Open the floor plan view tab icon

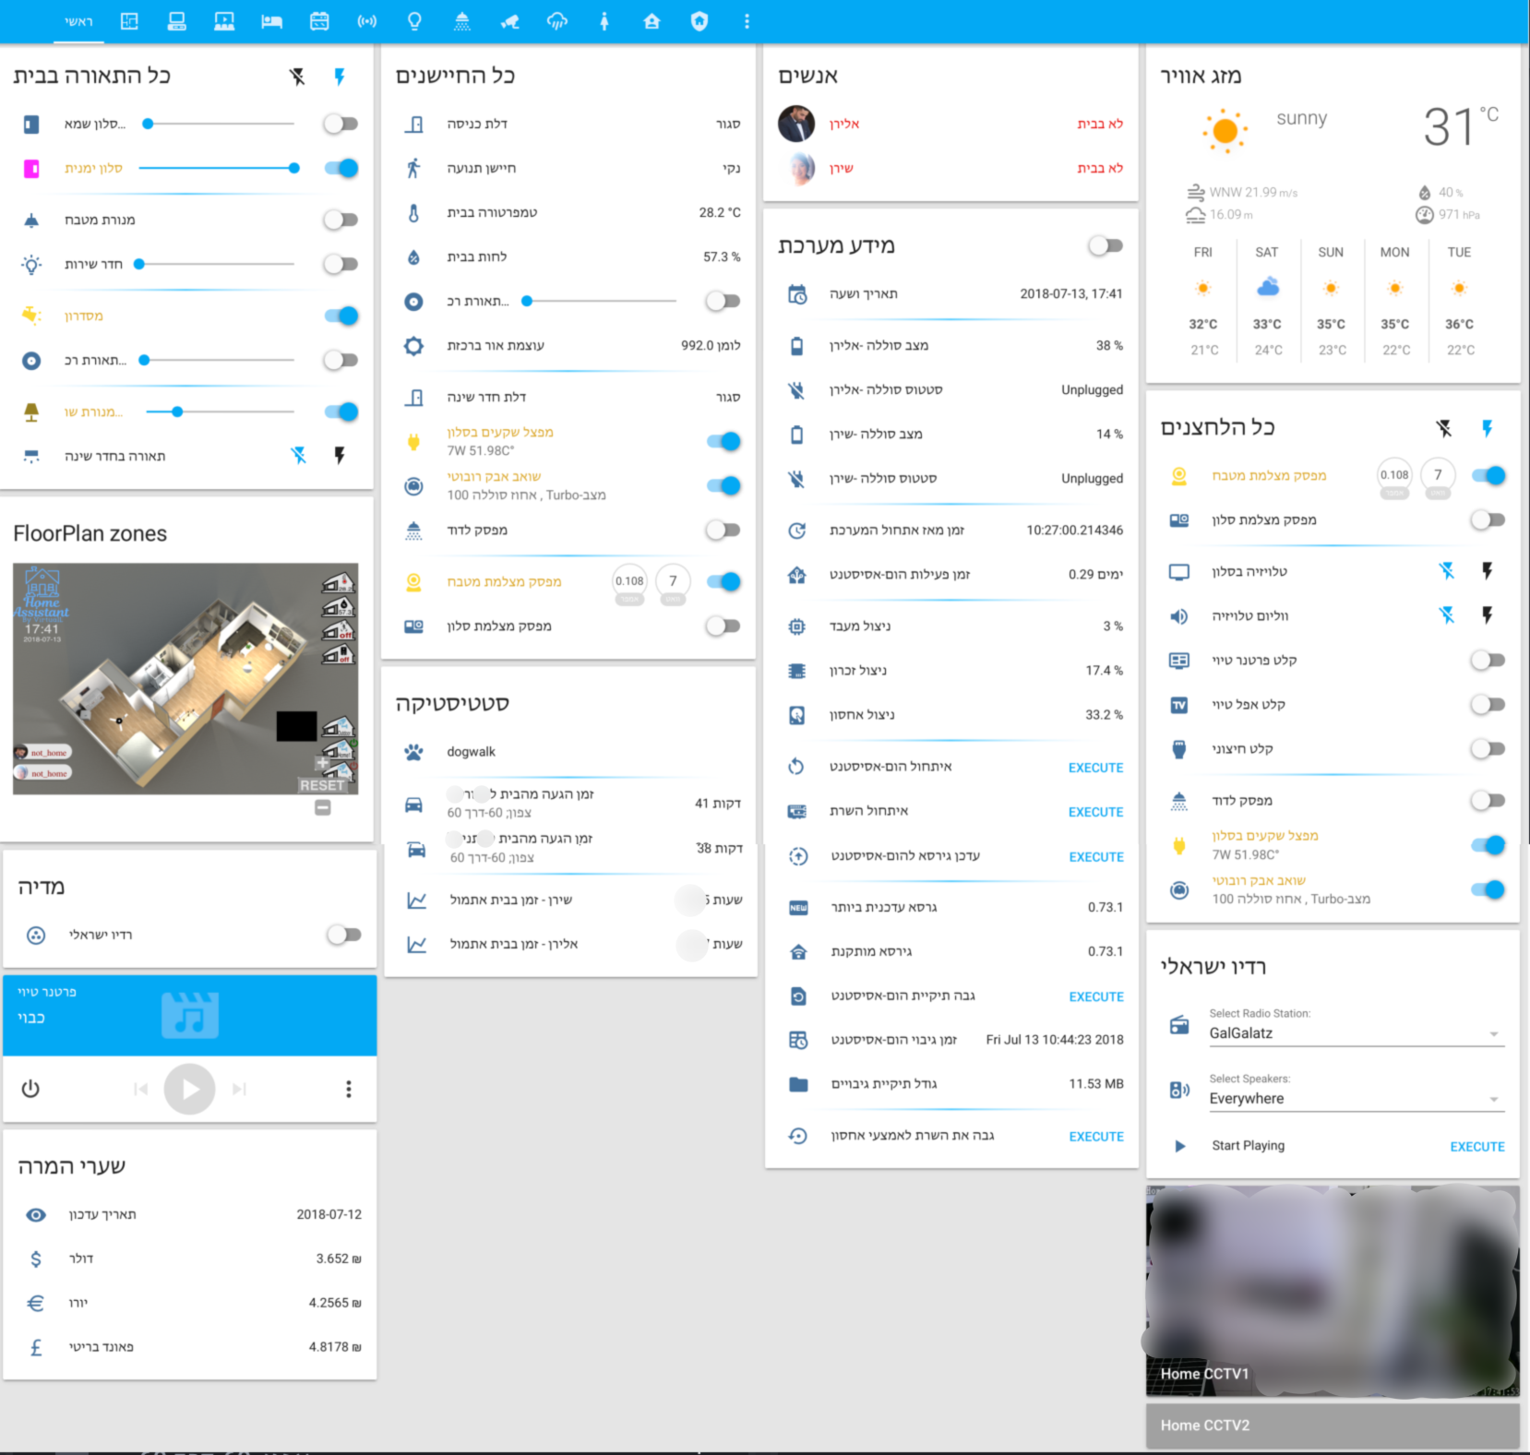pyautogui.click(x=129, y=21)
